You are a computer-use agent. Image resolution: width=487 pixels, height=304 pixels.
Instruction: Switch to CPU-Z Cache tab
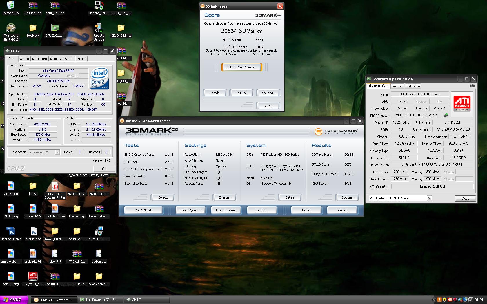(x=24, y=59)
